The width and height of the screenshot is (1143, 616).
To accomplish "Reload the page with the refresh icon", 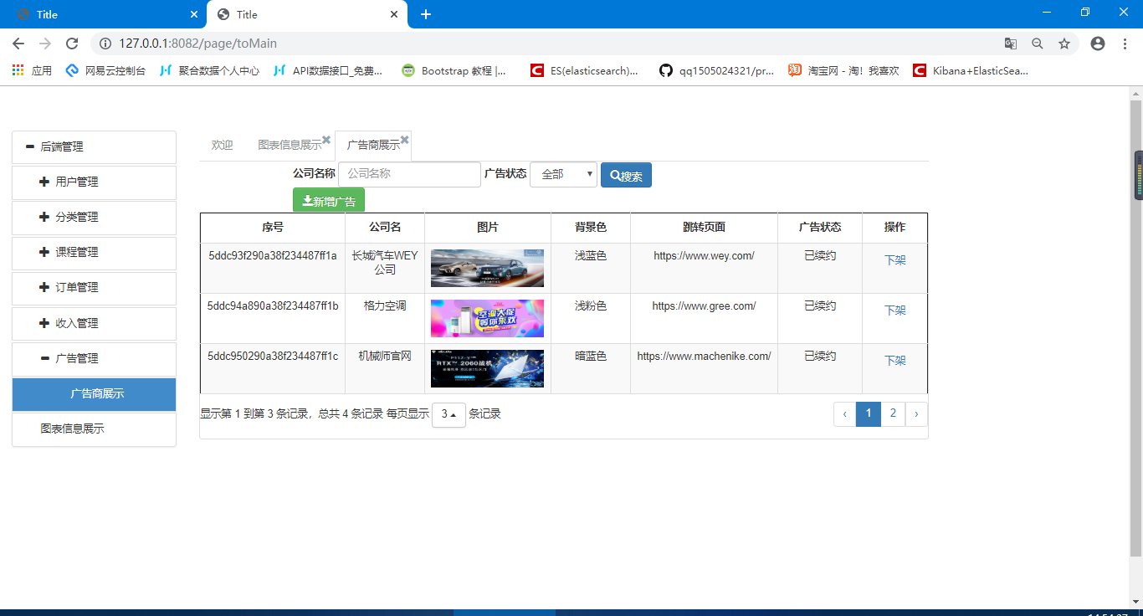I will [x=72, y=44].
